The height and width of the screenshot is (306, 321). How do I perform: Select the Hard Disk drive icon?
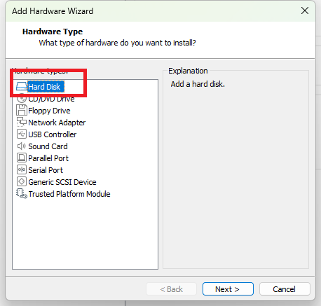22,87
